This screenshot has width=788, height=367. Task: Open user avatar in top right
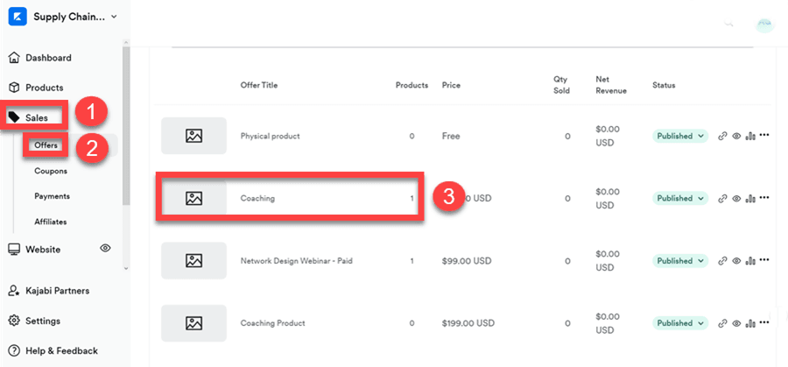point(765,25)
